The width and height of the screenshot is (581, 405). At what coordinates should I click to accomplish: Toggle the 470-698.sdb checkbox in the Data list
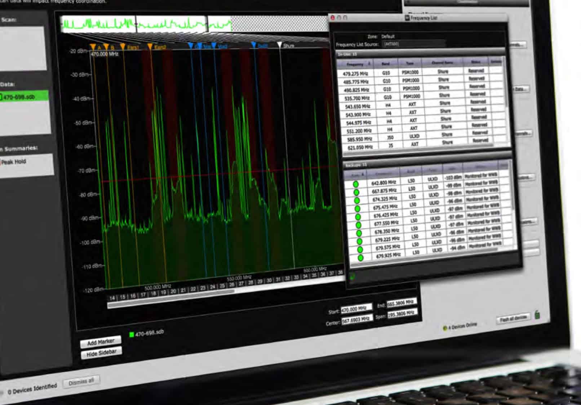(1, 97)
